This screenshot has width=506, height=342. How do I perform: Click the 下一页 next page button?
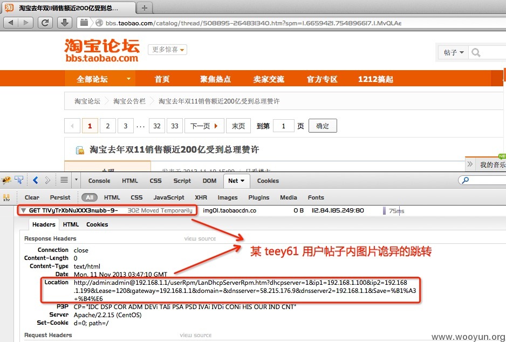pos(204,126)
